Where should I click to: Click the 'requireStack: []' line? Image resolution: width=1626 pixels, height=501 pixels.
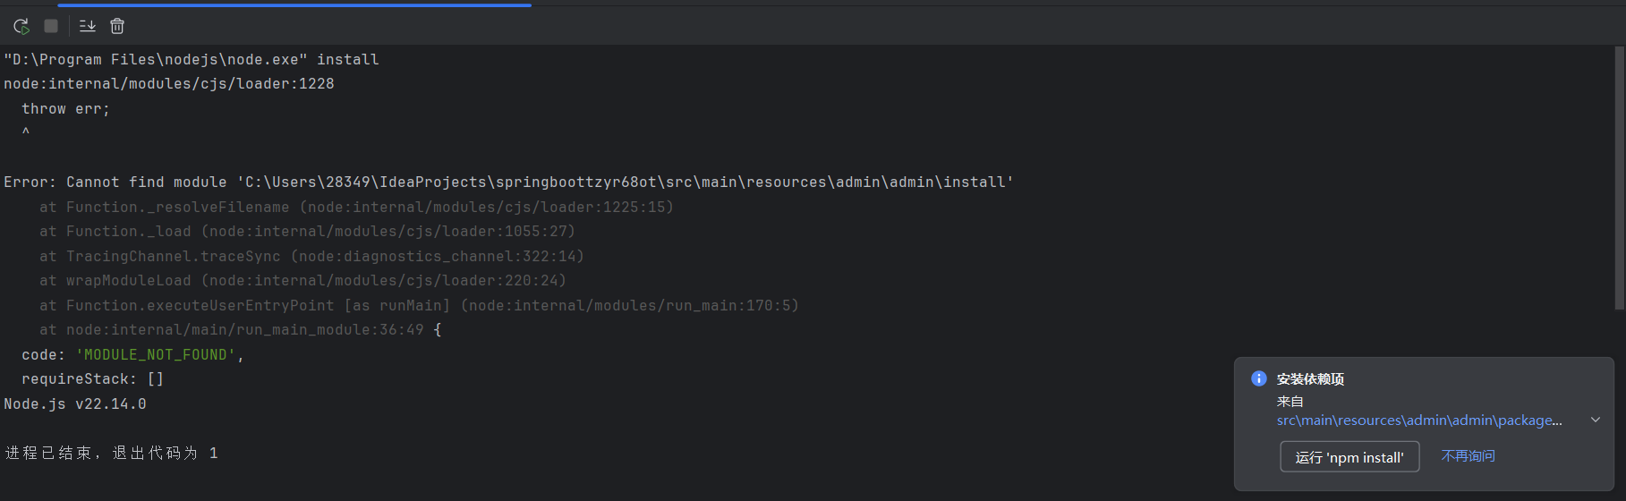[93, 378]
